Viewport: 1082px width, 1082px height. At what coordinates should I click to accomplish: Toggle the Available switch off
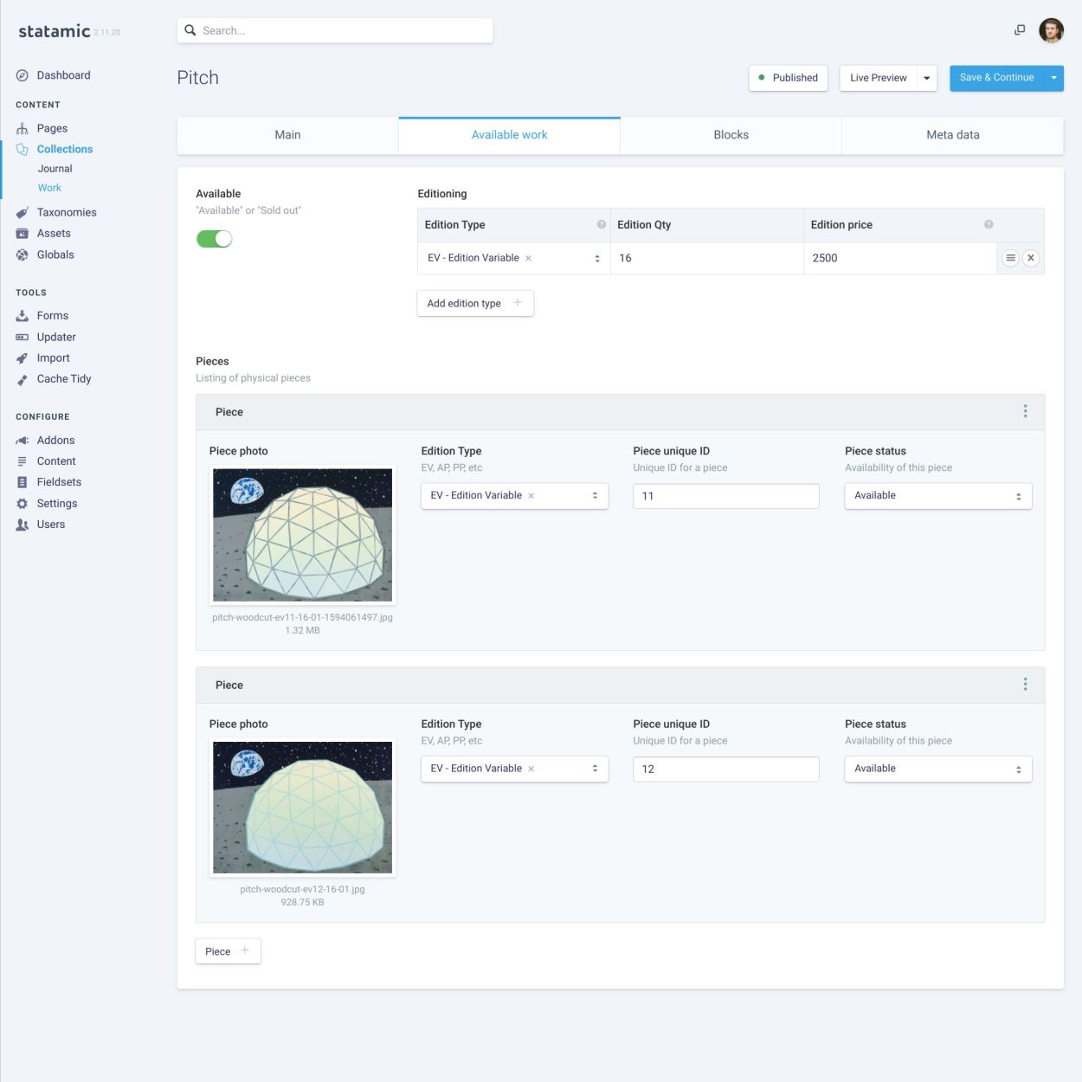[215, 239]
